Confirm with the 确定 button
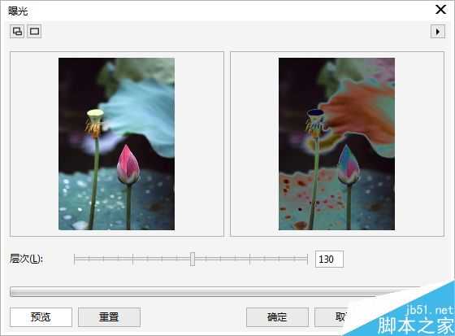The image size is (455, 336). click(277, 317)
